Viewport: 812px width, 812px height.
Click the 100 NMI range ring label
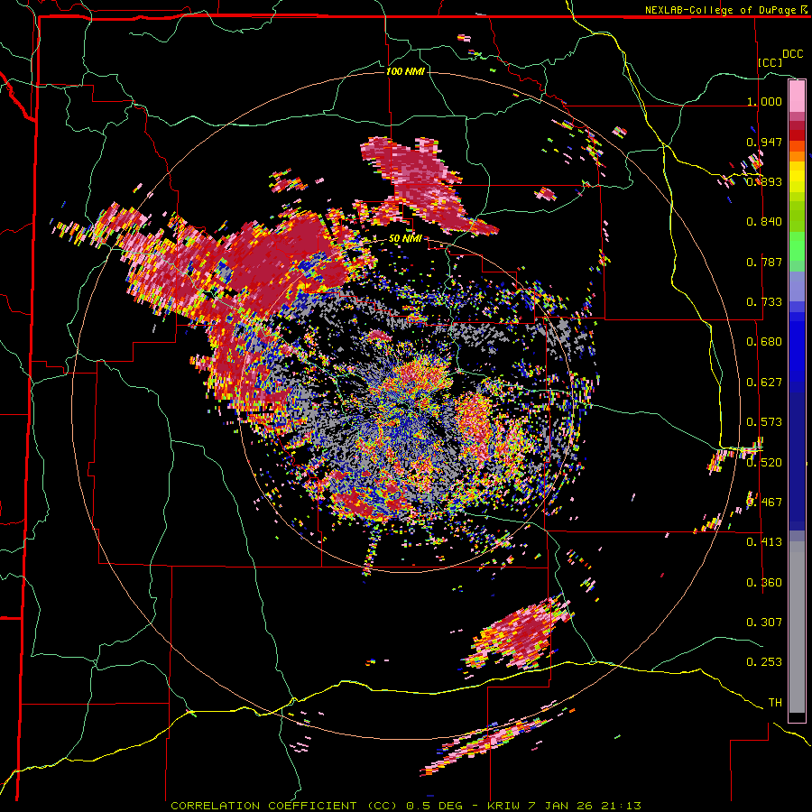(x=405, y=71)
